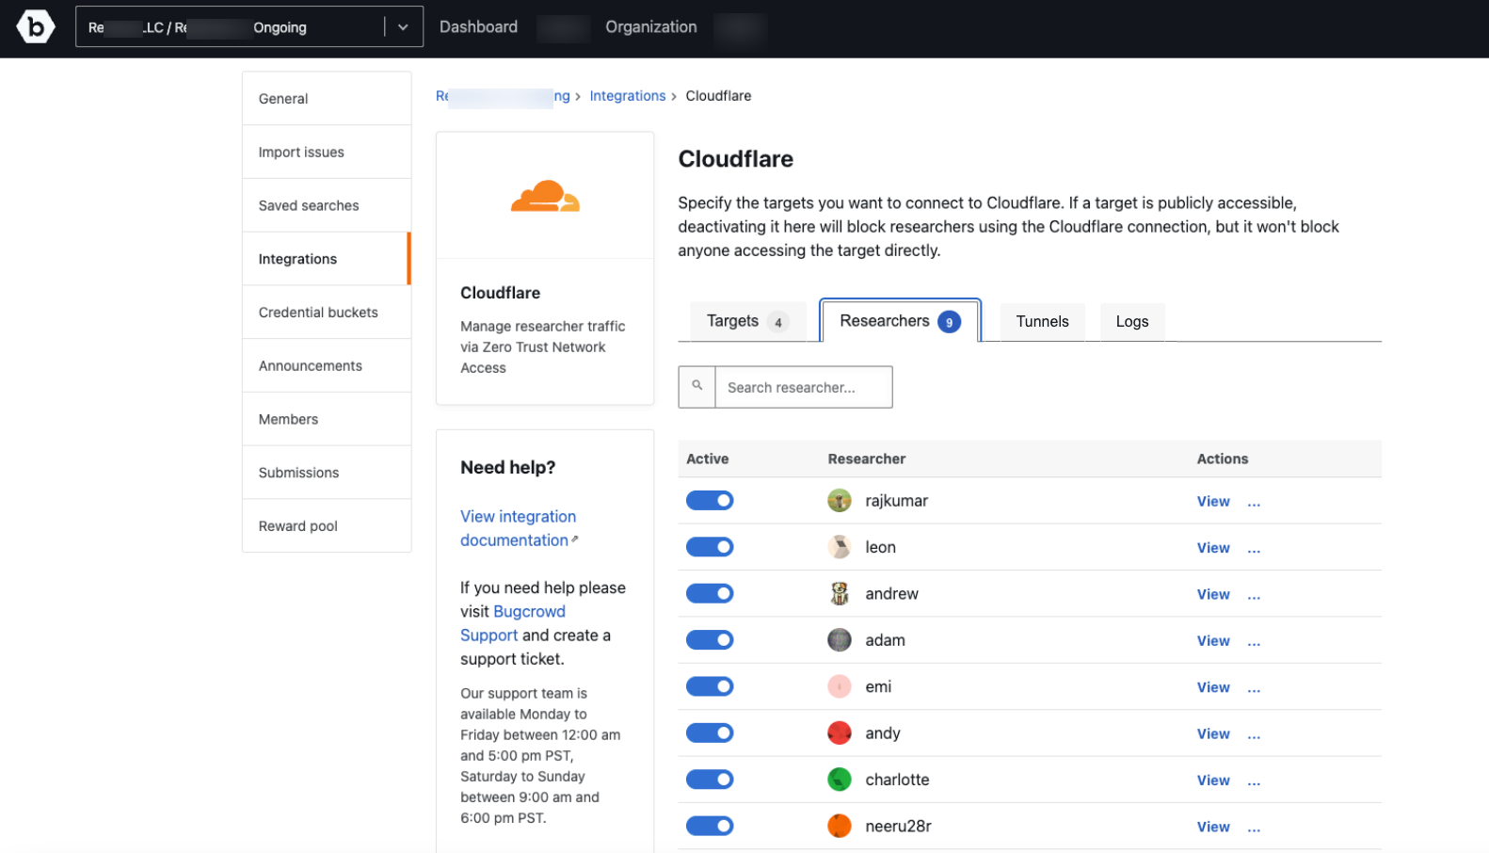Viewport: 1489px width, 853px height.
Task: Open Dashboard in top navigation
Action: 478,27
